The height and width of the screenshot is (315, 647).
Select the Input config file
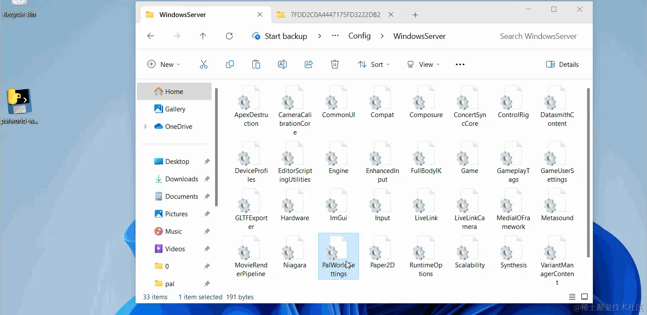[x=383, y=205]
